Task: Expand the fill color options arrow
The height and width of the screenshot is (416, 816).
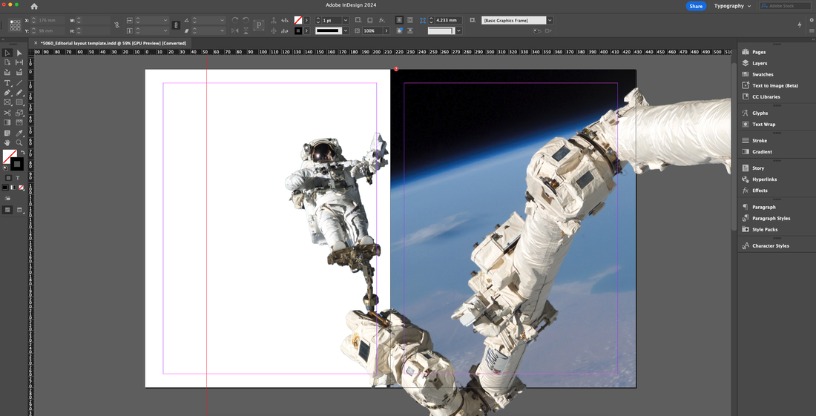Action: 306,20
